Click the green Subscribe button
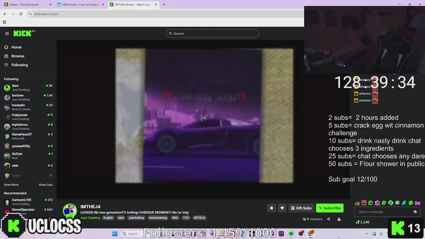Viewport: 425px width, 239px height. 330,208
